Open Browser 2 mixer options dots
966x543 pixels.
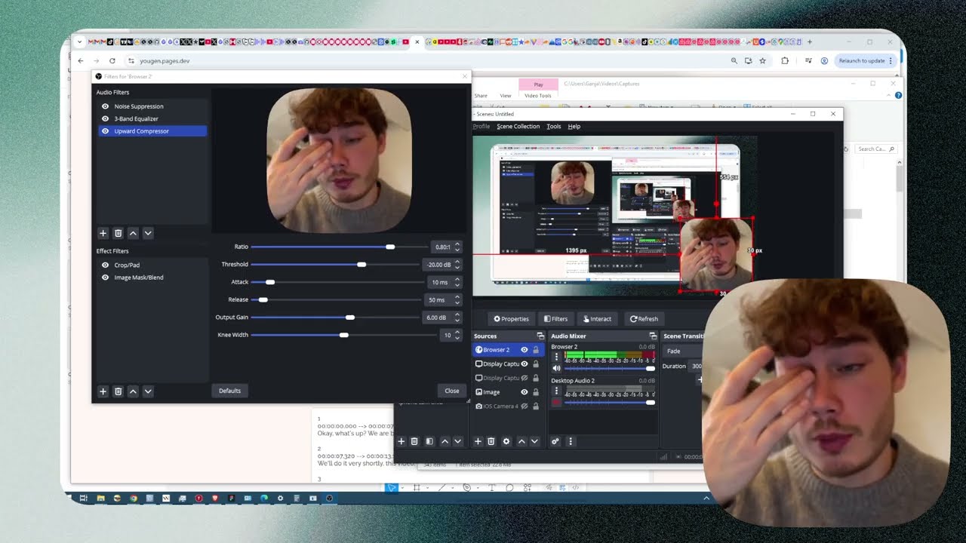click(557, 357)
